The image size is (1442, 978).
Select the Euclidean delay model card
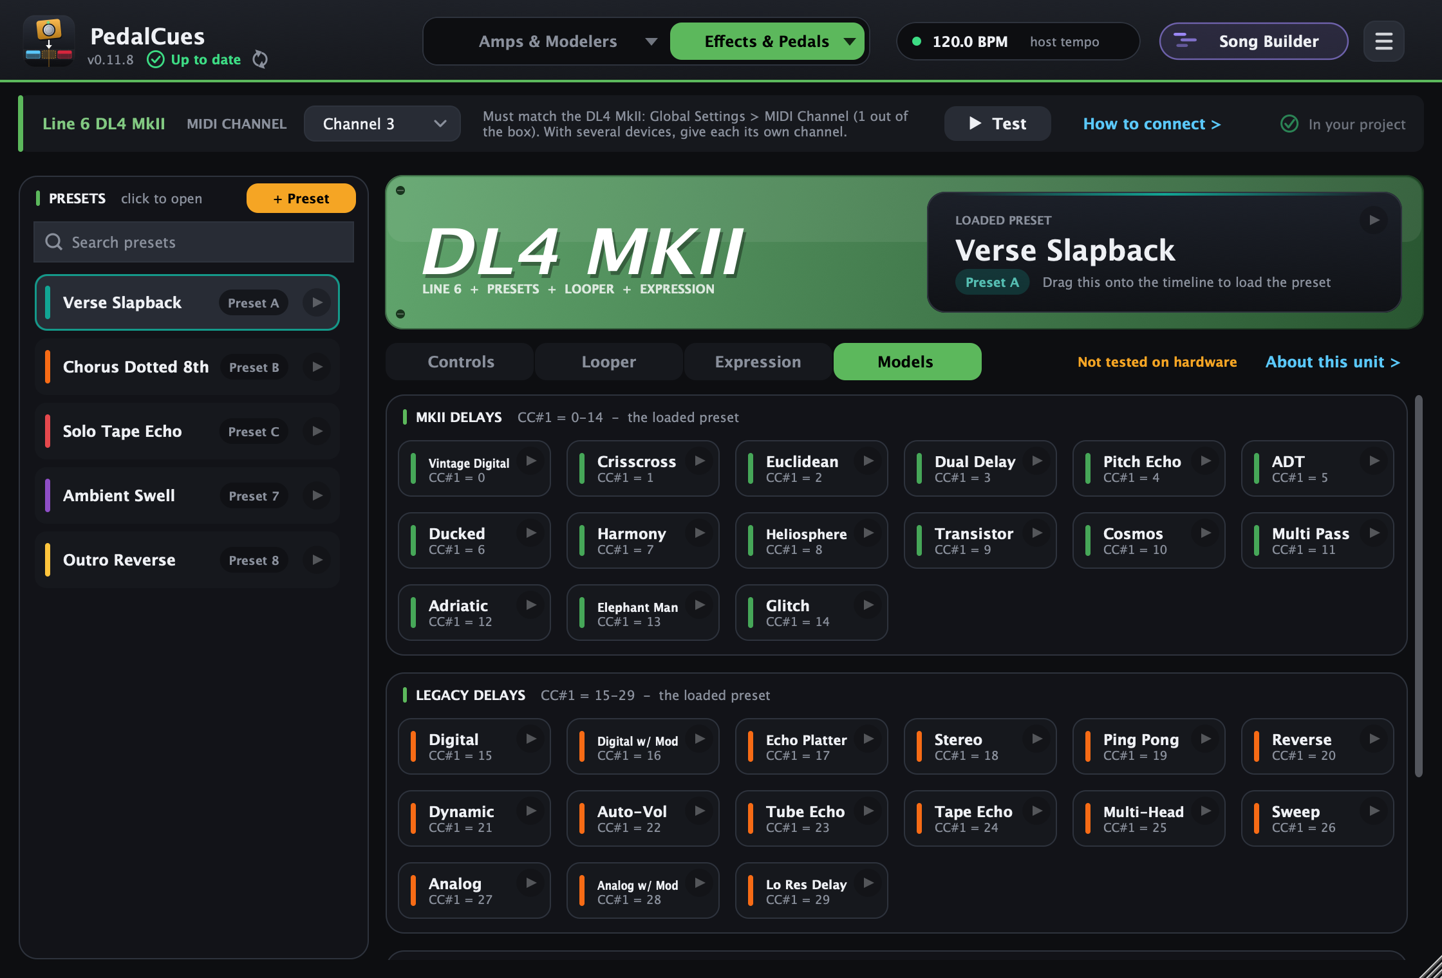click(811, 468)
